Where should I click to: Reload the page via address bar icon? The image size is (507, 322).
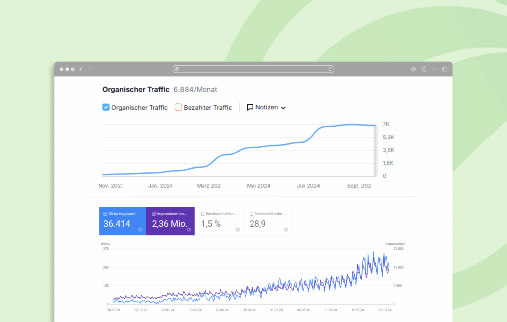(330, 69)
